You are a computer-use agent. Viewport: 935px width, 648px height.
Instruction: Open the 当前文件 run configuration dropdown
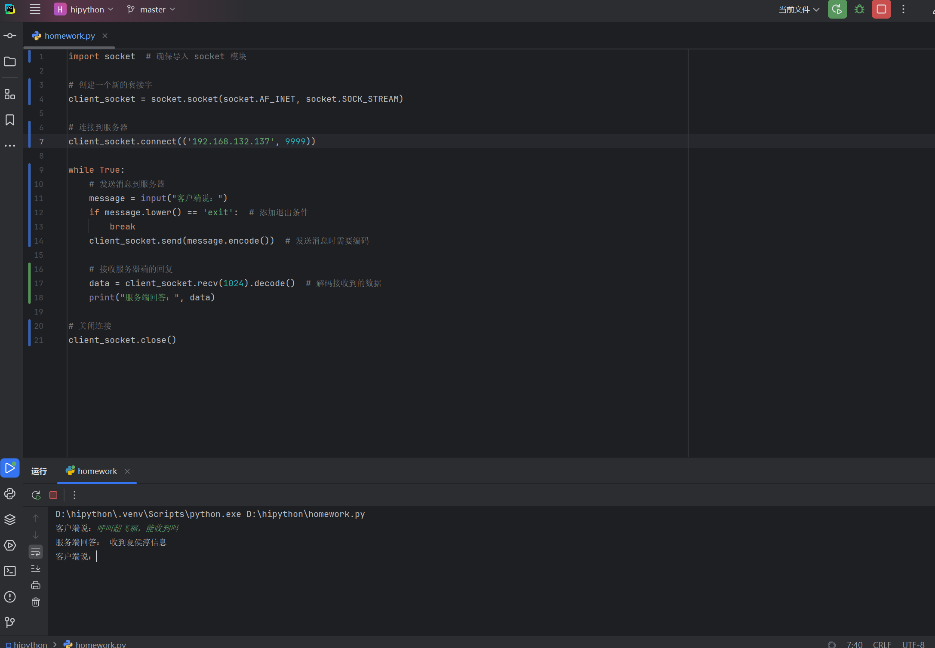click(x=799, y=9)
